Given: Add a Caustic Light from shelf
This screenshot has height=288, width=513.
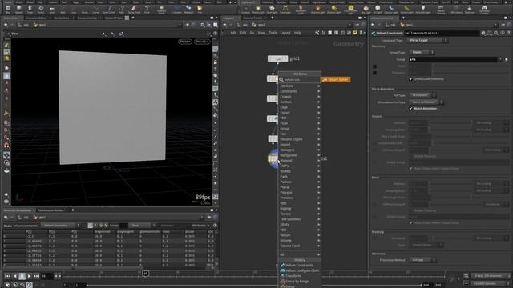Looking at the screenshot, I should click(391, 9).
